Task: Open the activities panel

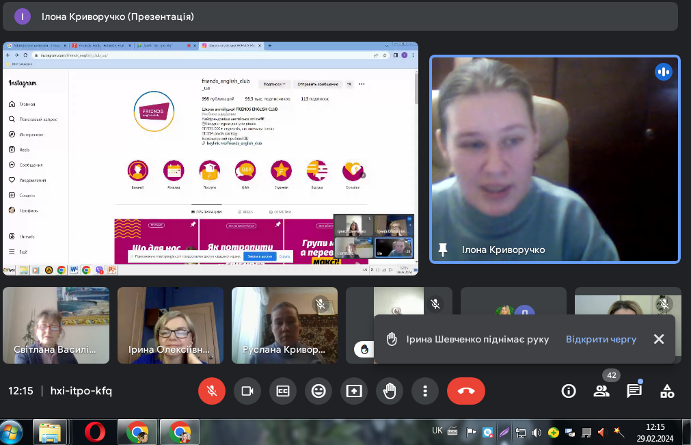Action: 667,391
